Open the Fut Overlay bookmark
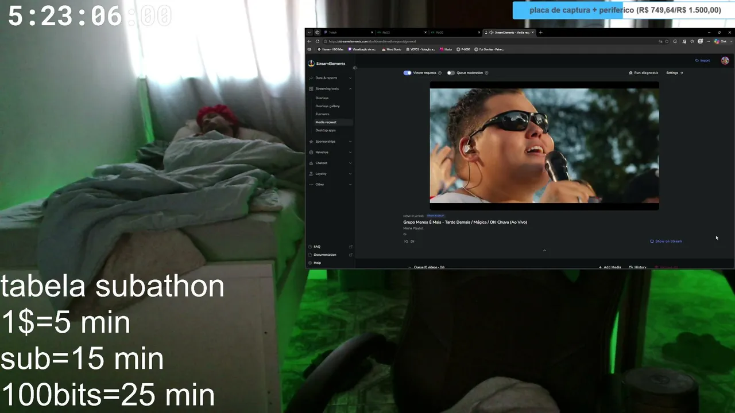Image resolution: width=735 pixels, height=413 pixels. point(489,49)
